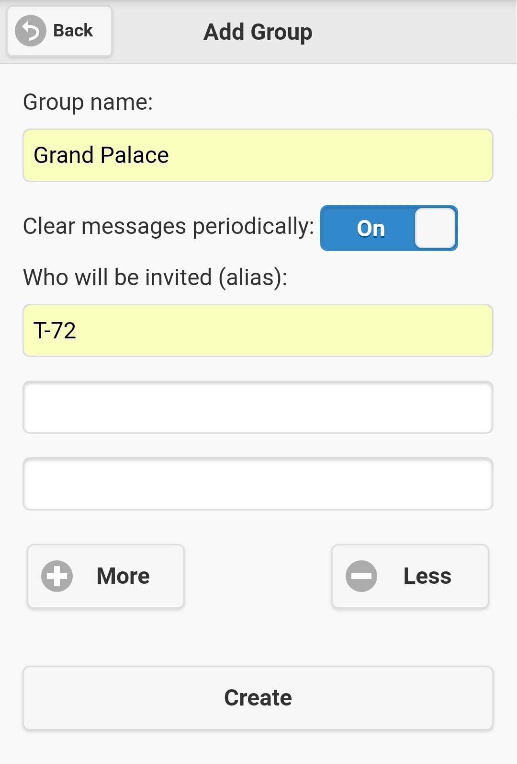
Task: Click the "Clear messages periodically:" label
Action: [169, 226]
